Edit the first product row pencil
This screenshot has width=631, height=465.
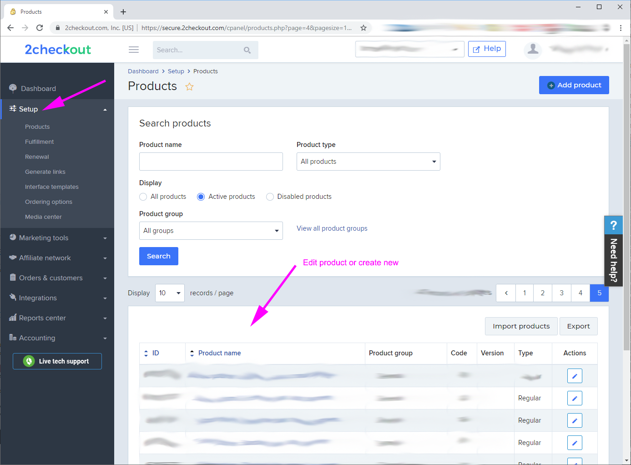(x=575, y=376)
